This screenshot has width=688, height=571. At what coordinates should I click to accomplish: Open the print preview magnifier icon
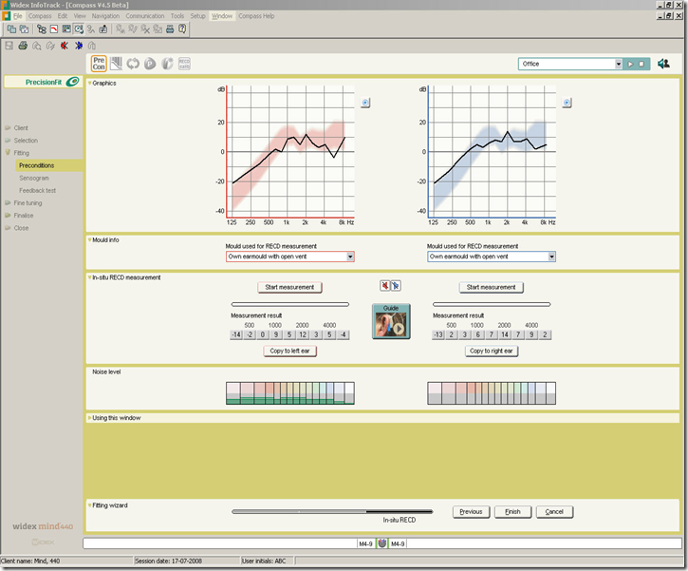[37, 46]
